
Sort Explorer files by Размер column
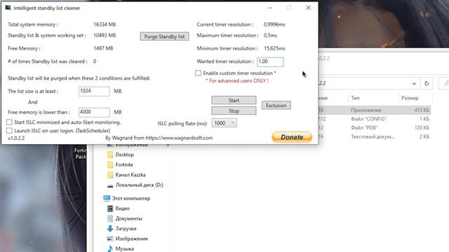tap(410, 98)
